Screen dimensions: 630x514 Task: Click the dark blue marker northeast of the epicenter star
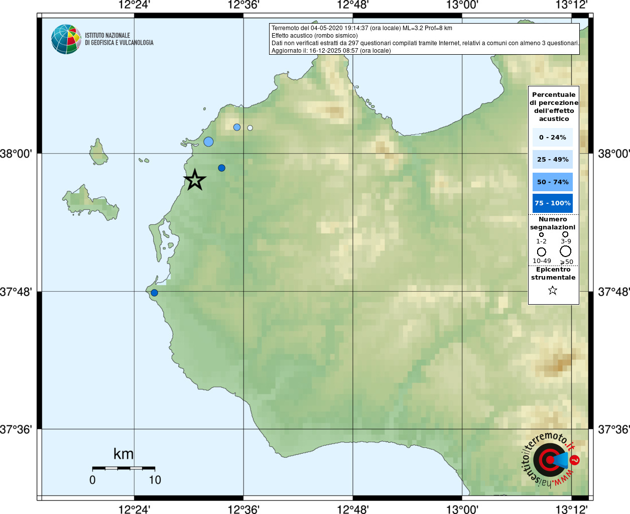coord(221,168)
